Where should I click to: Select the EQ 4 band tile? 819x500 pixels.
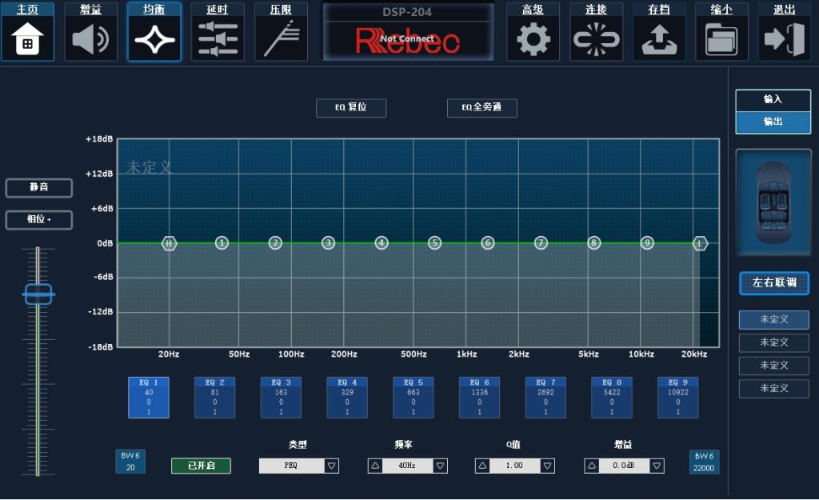click(x=347, y=397)
